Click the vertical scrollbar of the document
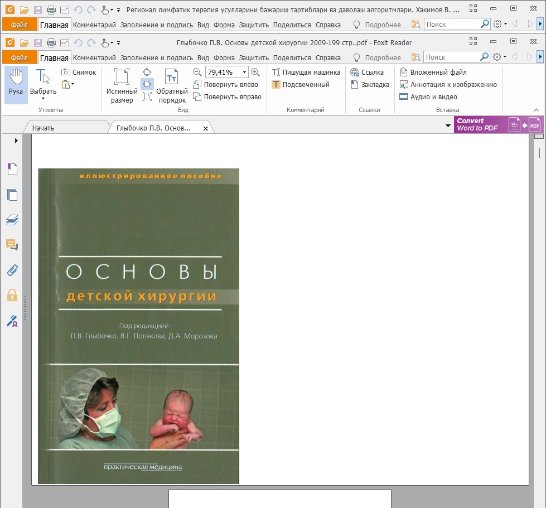546x508 pixels. click(539, 320)
